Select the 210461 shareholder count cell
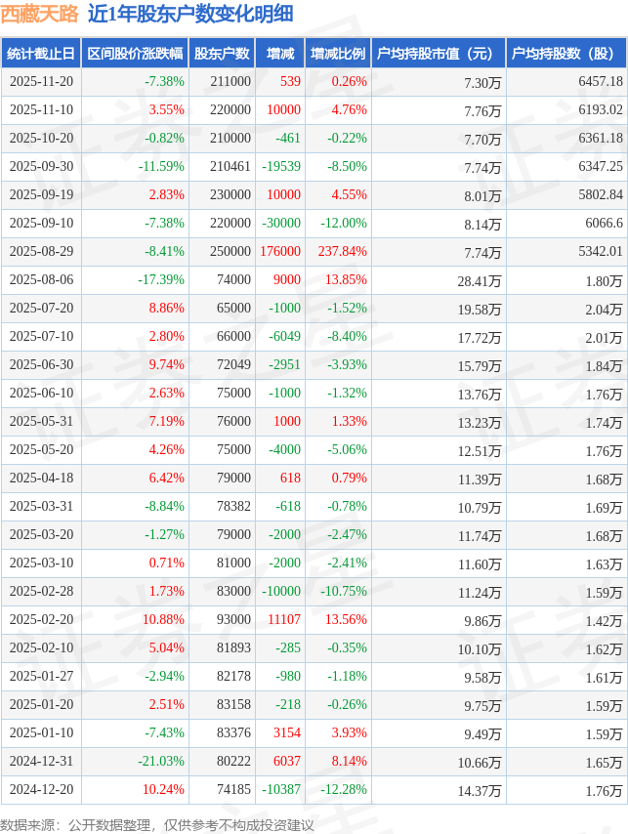The image size is (628, 834). pyautogui.click(x=230, y=166)
